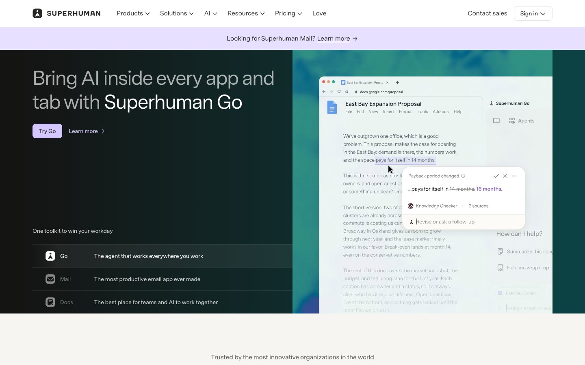The width and height of the screenshot is (585, 365).
Task: Expand the Resources menu
Action: click(x=246, y=13)
